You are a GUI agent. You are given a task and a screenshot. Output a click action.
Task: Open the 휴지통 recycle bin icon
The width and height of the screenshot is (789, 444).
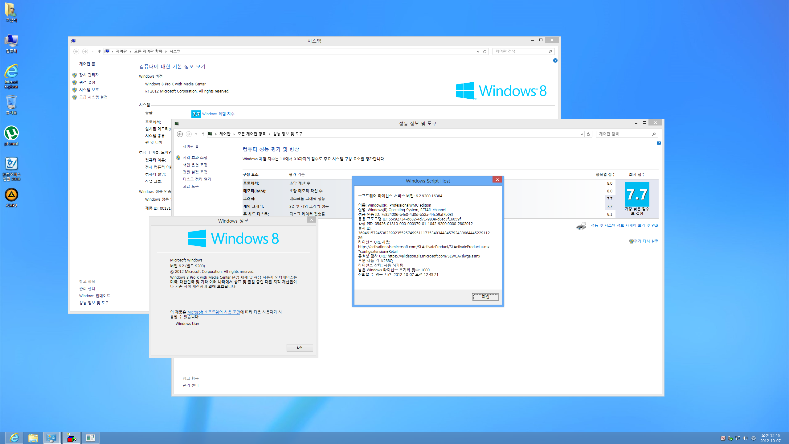[x=11, y=105]
